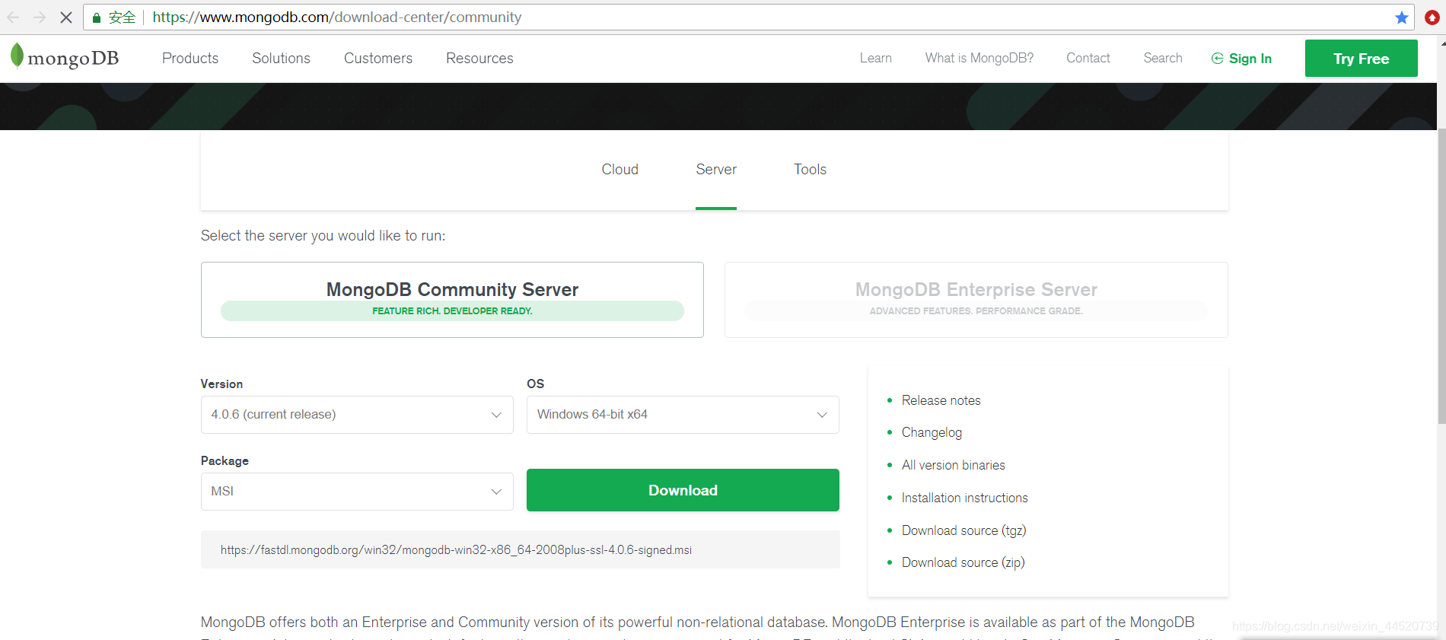Click the green Download button
Image resolution: width=1446 pixels, height=640 pixels.
pos(683,490)
